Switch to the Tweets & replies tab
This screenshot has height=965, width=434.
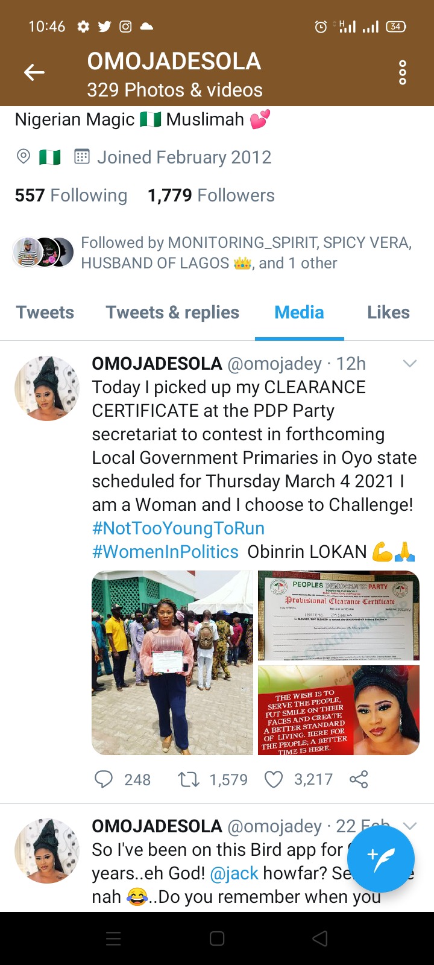(x=172, y=312)
